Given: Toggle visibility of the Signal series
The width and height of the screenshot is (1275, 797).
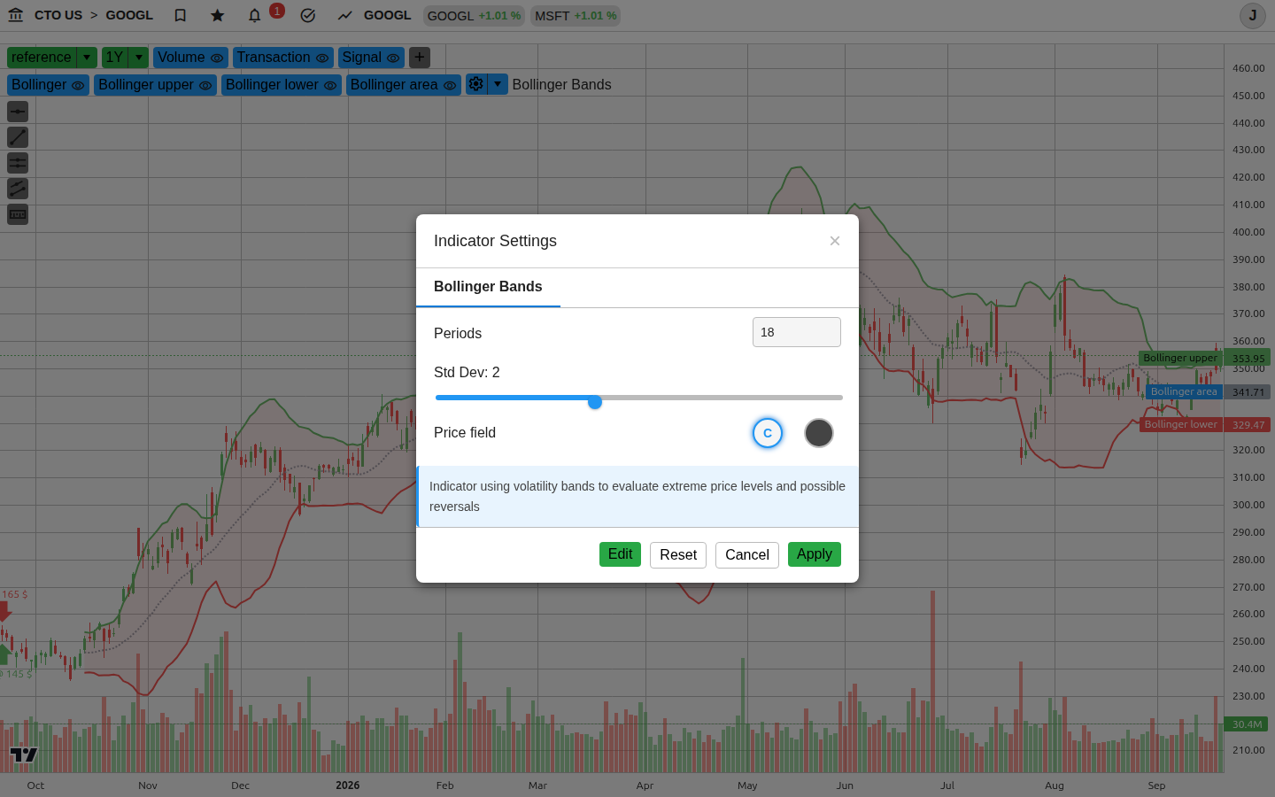Looking at the screenshot, I should (x=393, y=58).
